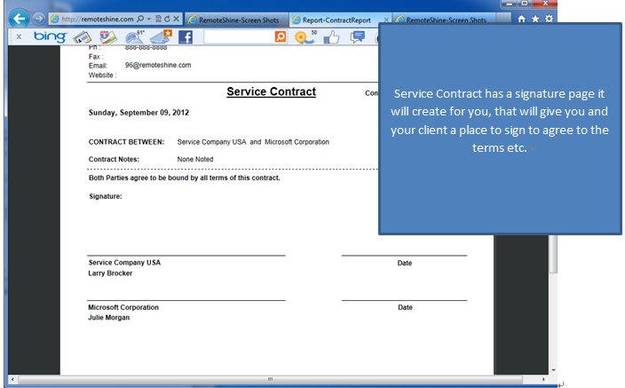This screenshot has height=388, width=625.
Task: Close the Bing toolbar with the X
Action: (19, 36)
